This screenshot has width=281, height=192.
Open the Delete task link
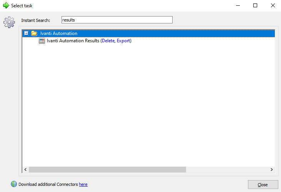click(x=108, y=41)
